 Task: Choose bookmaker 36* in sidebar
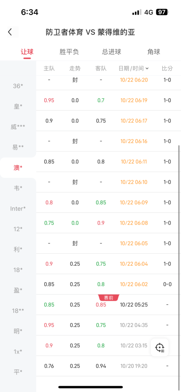pyautogui.click(x=18, y=86)
